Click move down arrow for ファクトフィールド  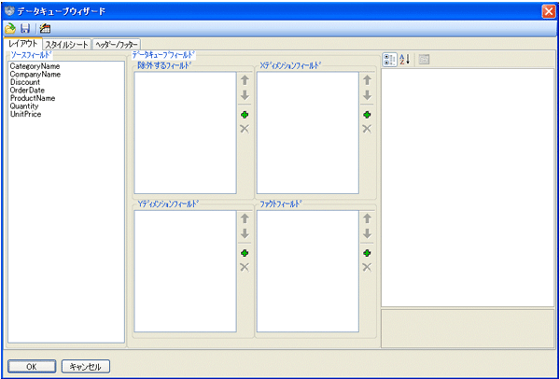[x=367, y=234]
